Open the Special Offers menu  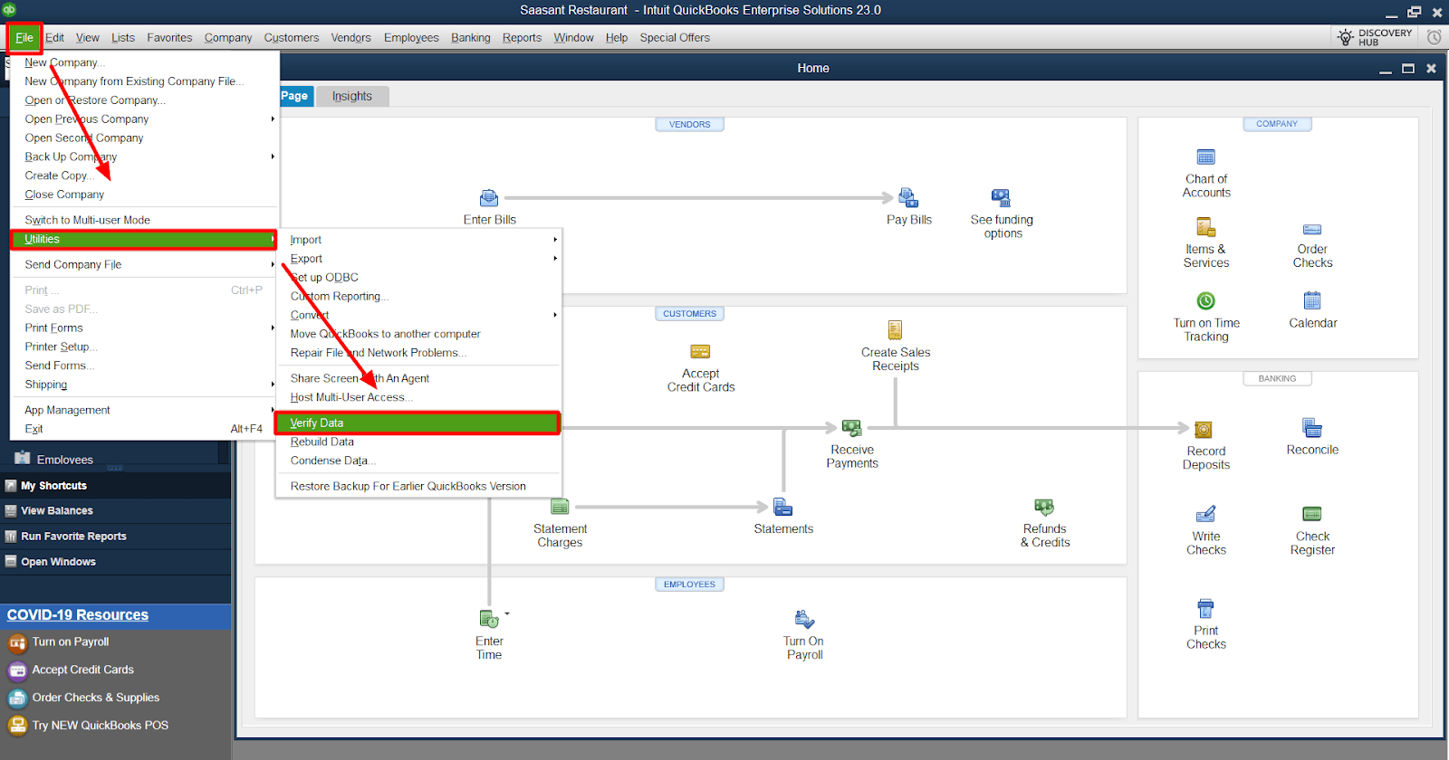(675, 37)
